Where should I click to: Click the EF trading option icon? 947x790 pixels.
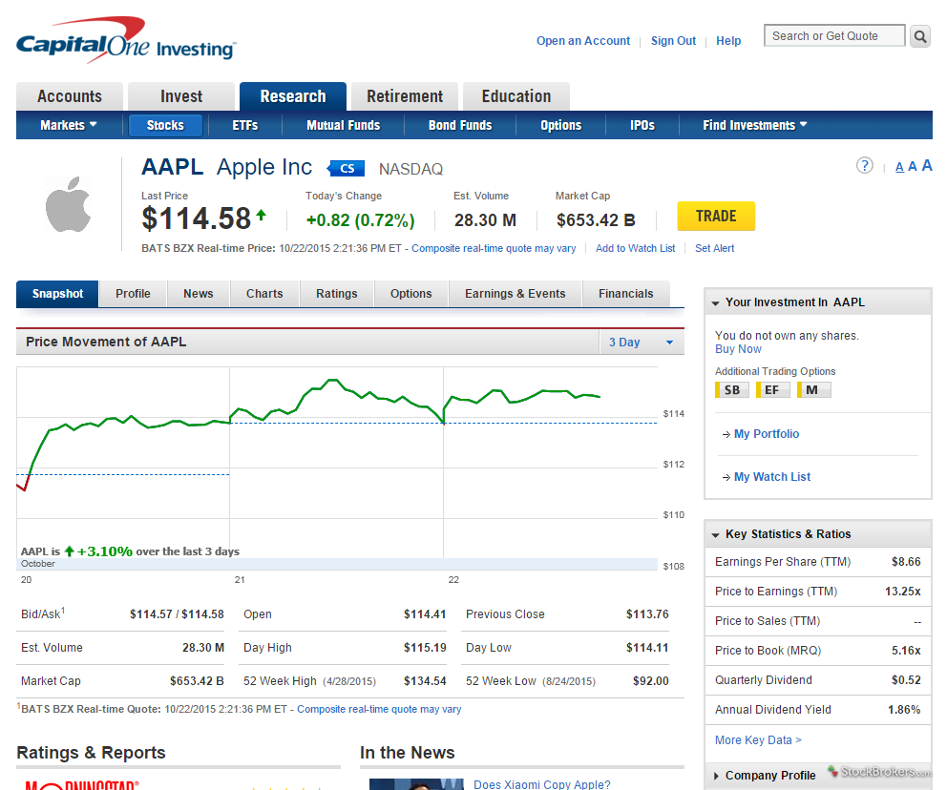click(771, 389)
